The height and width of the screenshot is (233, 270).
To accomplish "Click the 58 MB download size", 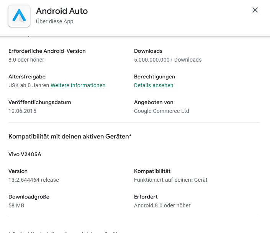I will pos(16,205).
